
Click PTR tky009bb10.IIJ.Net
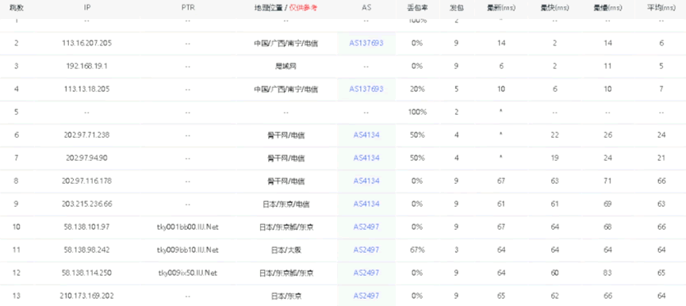pyautogui.click(x=187, y=250)
